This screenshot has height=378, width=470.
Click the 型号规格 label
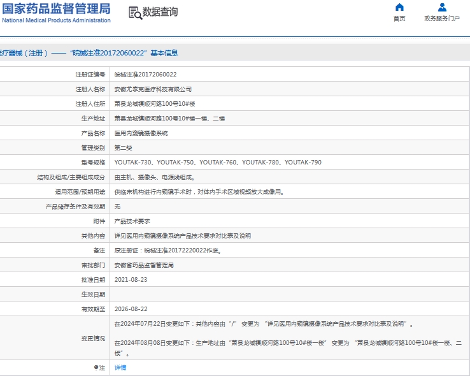[93, 163]
